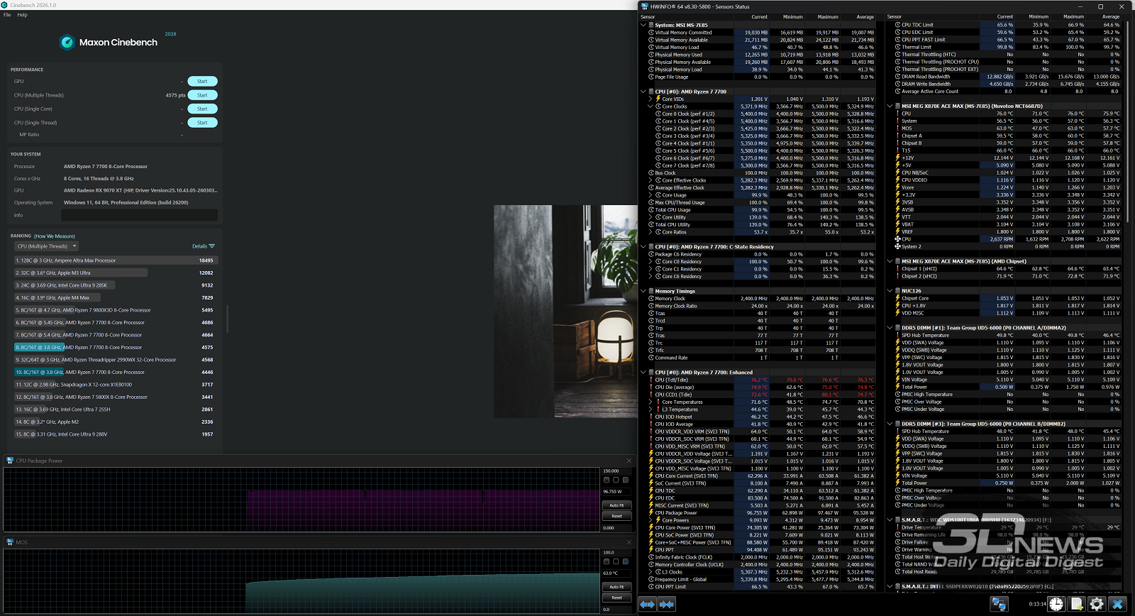Open HWiNFO remote network monitoring icon
The width and height of the screenshot is (1135, 616).
pos(1000,604)
